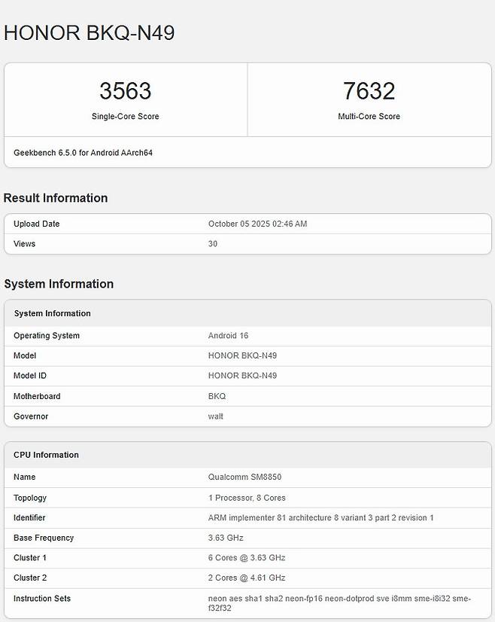Screen dimensions: 495x622
Task: Click the Model ID row value
Action: (x=242, y=376)
